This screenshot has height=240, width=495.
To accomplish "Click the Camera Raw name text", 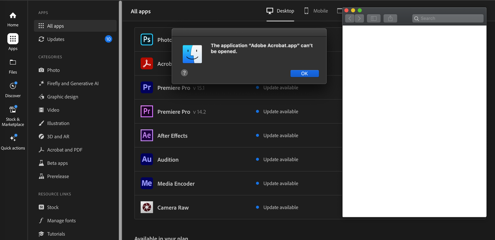I will click(173, 208).
